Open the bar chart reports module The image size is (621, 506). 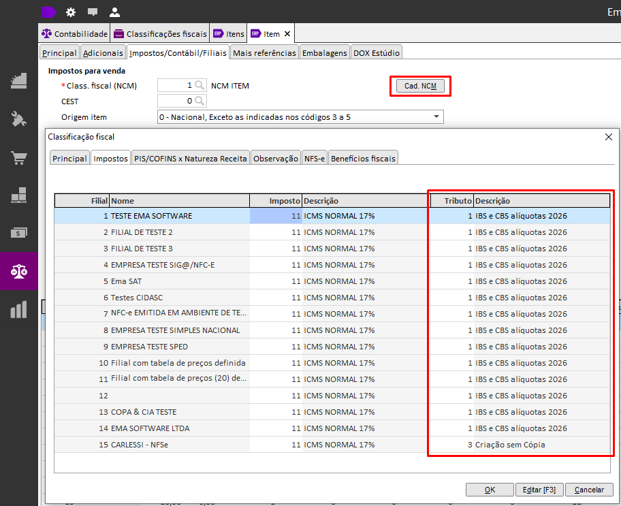coord(19,309)
